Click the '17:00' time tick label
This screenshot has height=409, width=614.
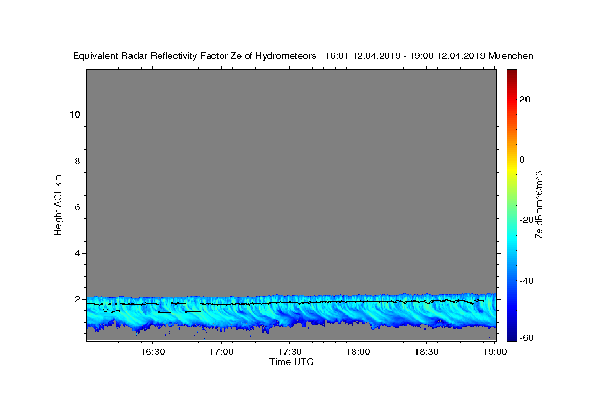pos(222,352)
